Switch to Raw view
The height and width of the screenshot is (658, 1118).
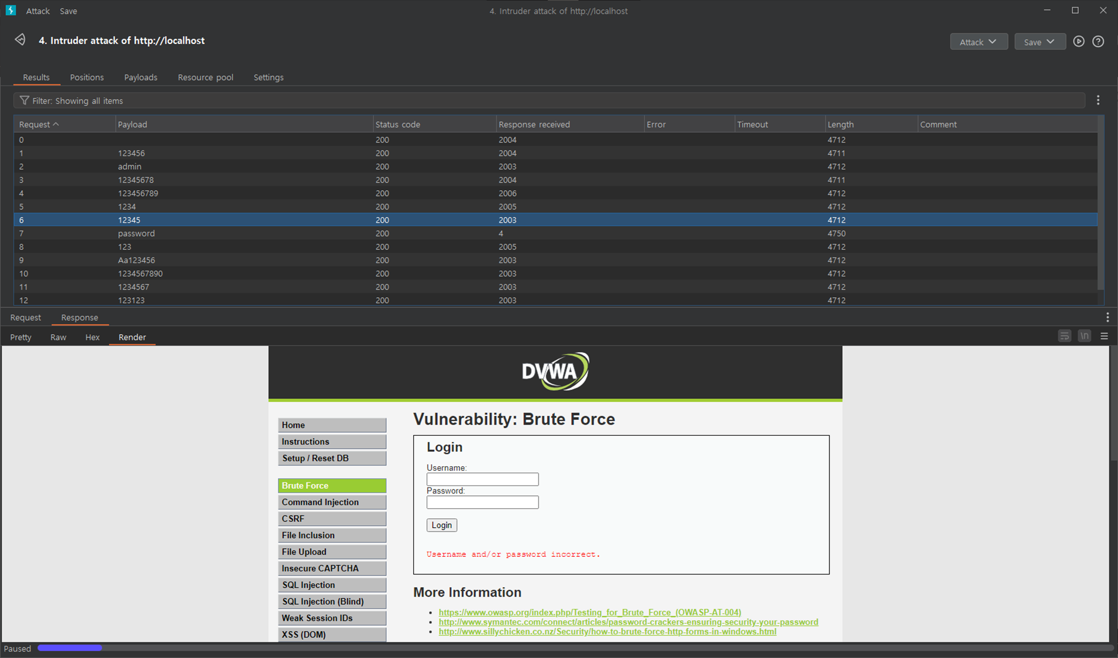(59, 337)
